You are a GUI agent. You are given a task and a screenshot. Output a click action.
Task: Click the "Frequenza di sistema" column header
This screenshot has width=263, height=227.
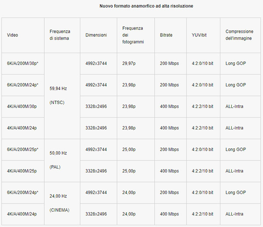coord(60,35)
